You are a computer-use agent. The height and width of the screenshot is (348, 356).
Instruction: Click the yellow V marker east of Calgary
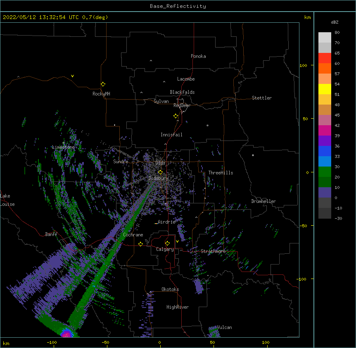point(177,241)
